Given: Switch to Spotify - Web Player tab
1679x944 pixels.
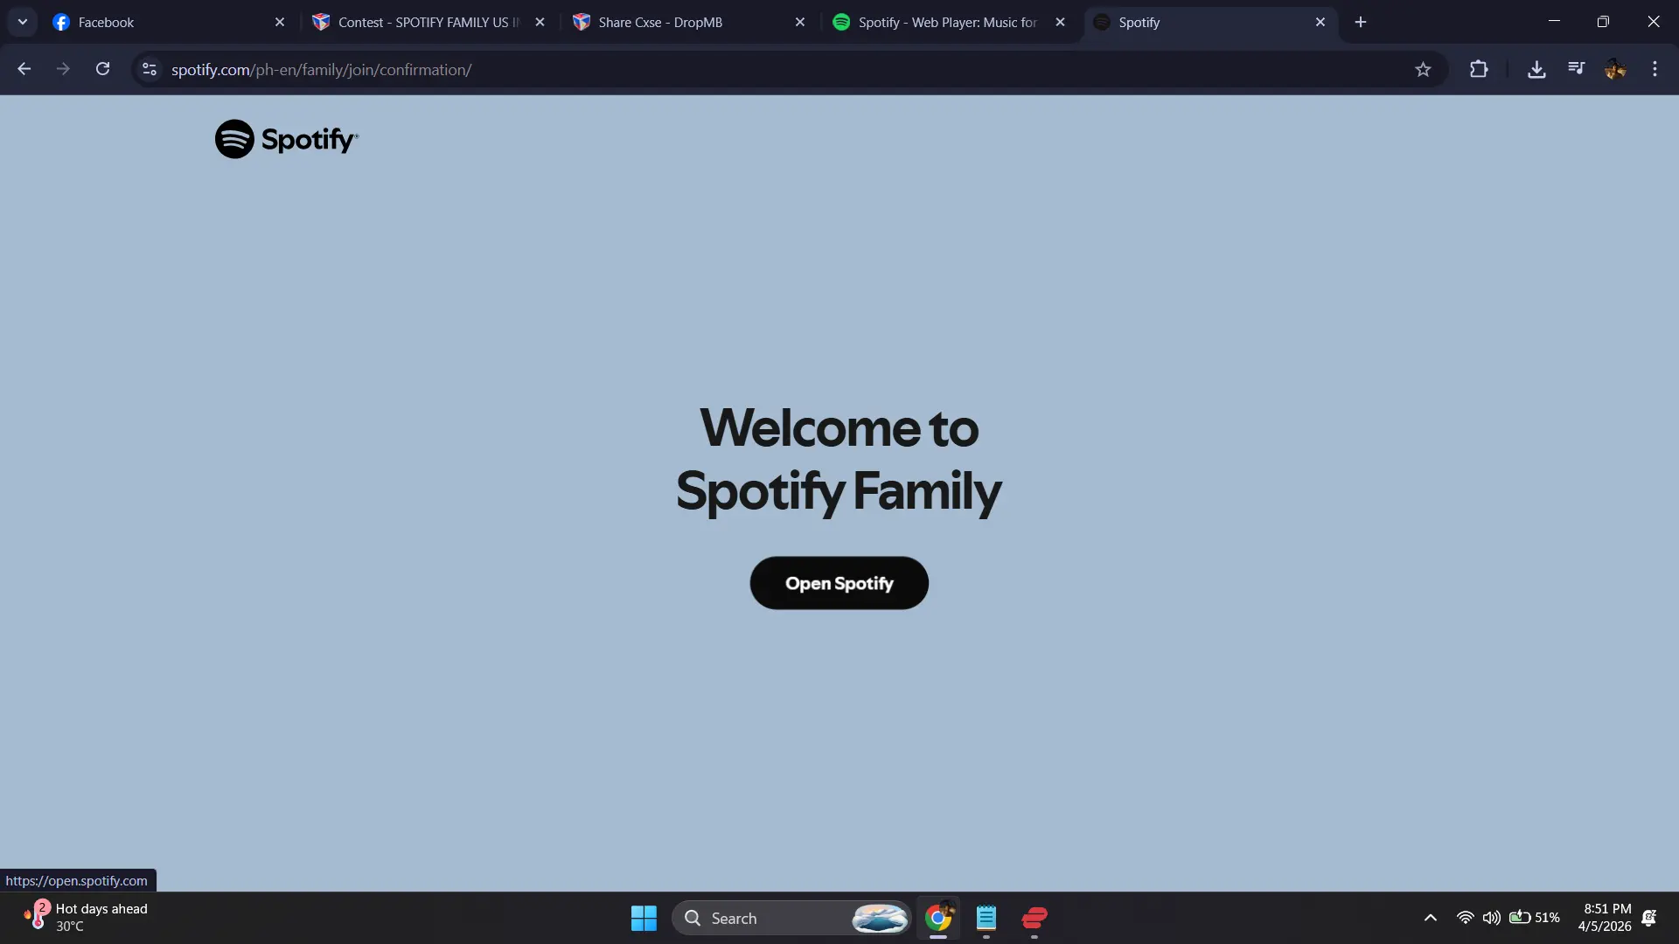Looking at the screenshot, I should 947,22.
